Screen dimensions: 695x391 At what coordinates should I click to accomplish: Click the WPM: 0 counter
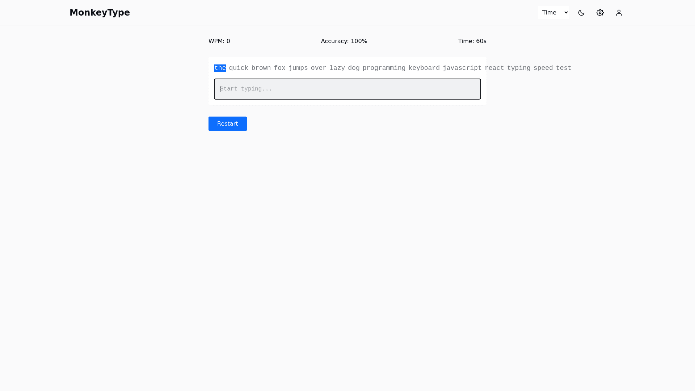tap(219, 41)
